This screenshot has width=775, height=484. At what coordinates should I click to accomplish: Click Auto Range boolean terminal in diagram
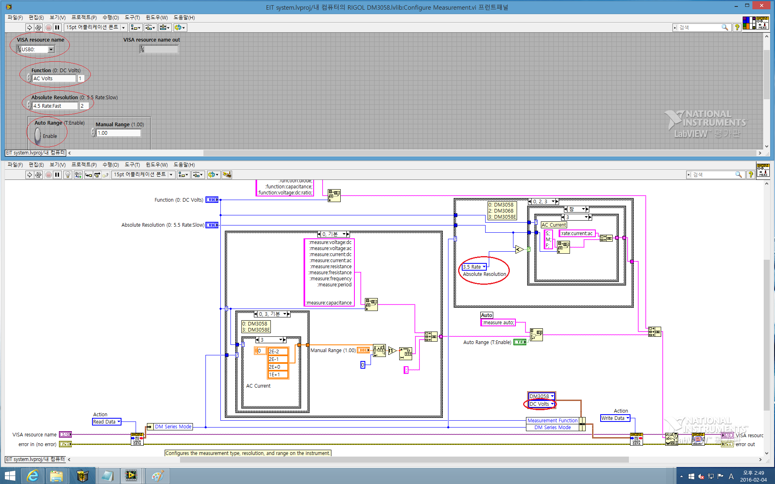coord(520,342)
